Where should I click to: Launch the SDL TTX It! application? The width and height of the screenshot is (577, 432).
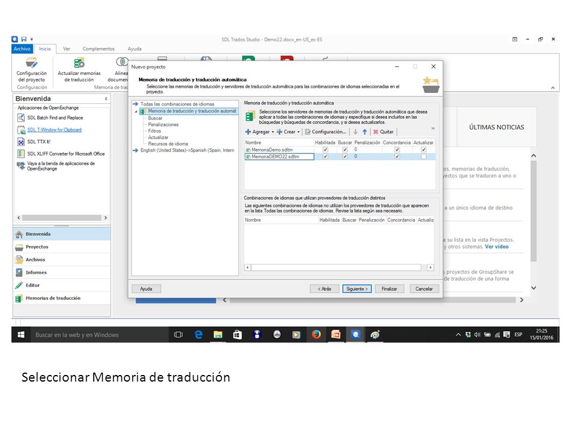click(x=34, y=142)
